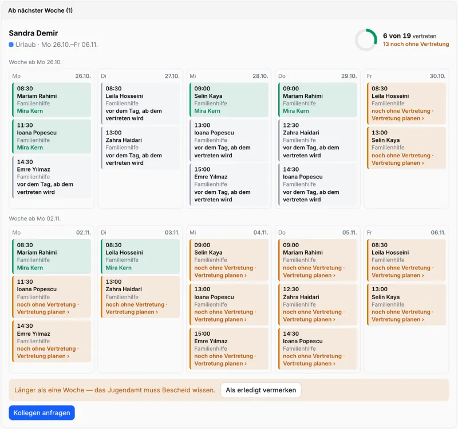458x429 pixels.
Task: Plan Vertretung for Ioana Popescu on 02.11.
Action: [x=43, y=312]
